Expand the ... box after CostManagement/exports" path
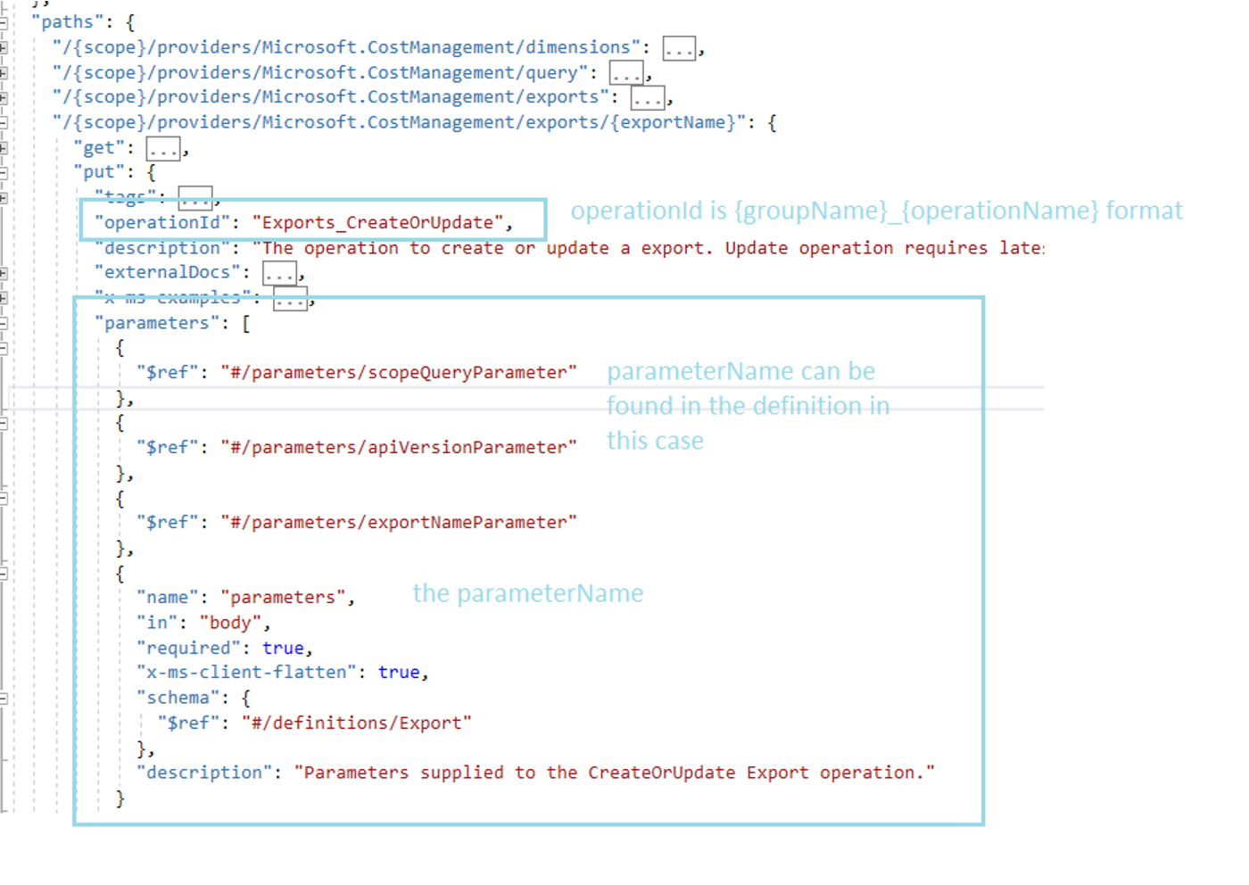1249x885 pixels. tap(647, 98)
